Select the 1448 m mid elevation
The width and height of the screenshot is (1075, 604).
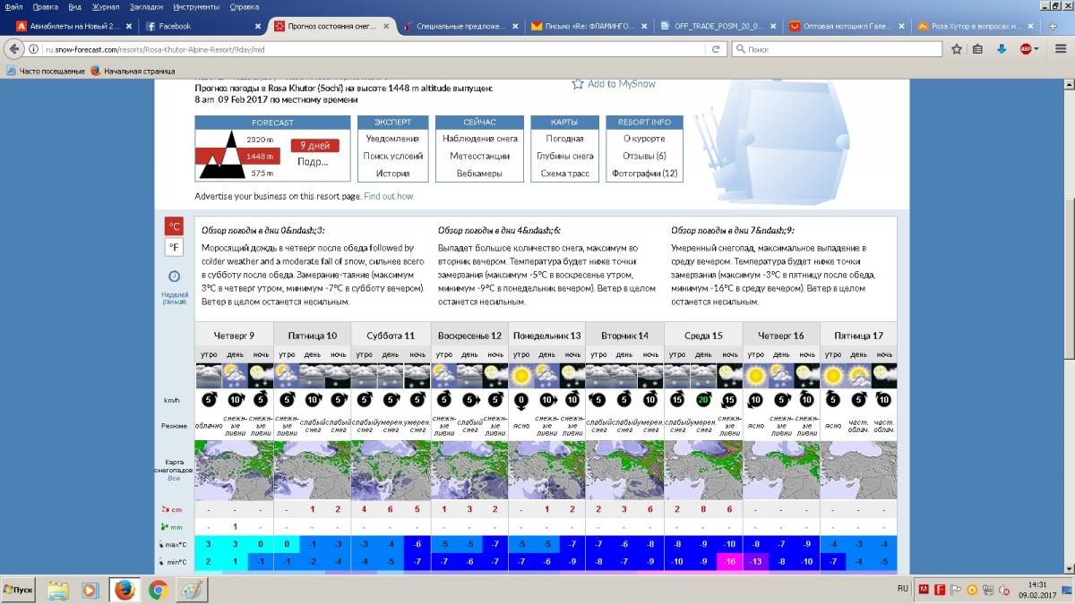pos(260,157)
